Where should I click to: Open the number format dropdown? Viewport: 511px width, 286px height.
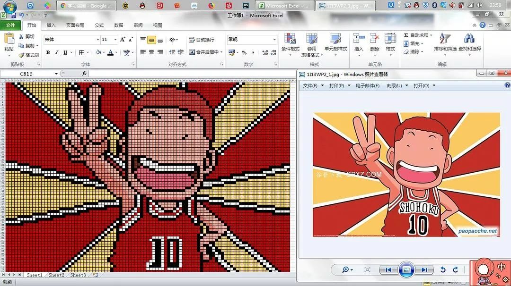click(x=274, y=39)
